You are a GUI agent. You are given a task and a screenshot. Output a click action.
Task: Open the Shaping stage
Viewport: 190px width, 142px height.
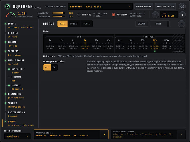[x=13, y=103]
